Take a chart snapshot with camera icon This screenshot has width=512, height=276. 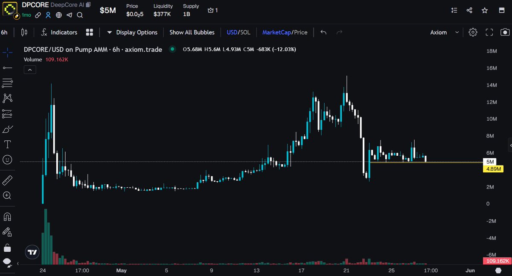[505, 32]
